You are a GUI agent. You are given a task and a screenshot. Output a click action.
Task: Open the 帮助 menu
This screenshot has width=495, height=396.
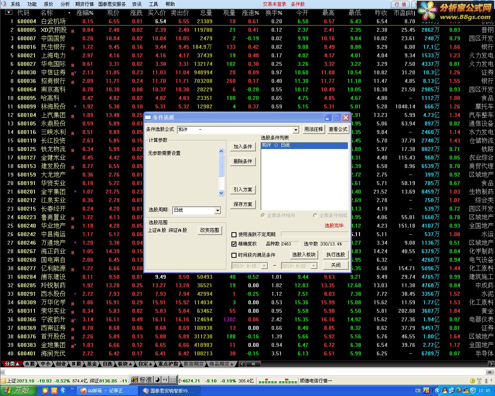(170, 4)
